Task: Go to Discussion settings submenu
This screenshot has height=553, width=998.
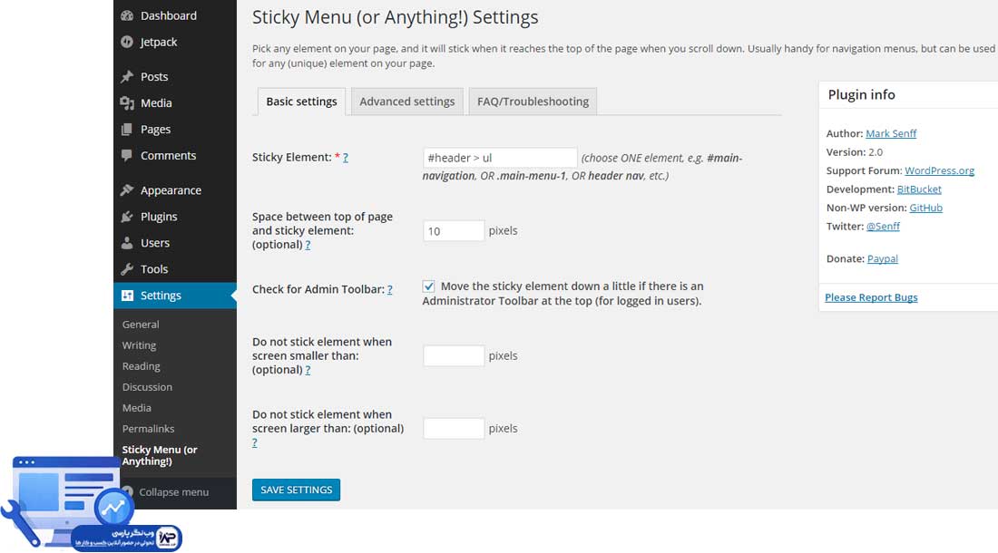Action: coord(147,387)
